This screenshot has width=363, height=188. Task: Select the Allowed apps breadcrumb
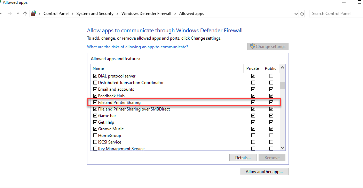(191, 14)
